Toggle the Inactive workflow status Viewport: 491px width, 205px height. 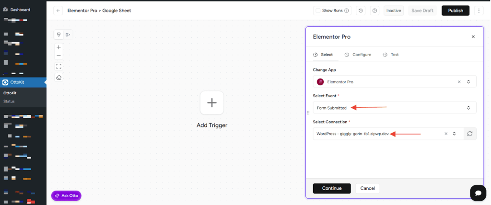[394, 11]
